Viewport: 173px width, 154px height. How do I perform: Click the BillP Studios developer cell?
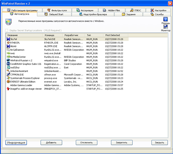click(70, 60)
